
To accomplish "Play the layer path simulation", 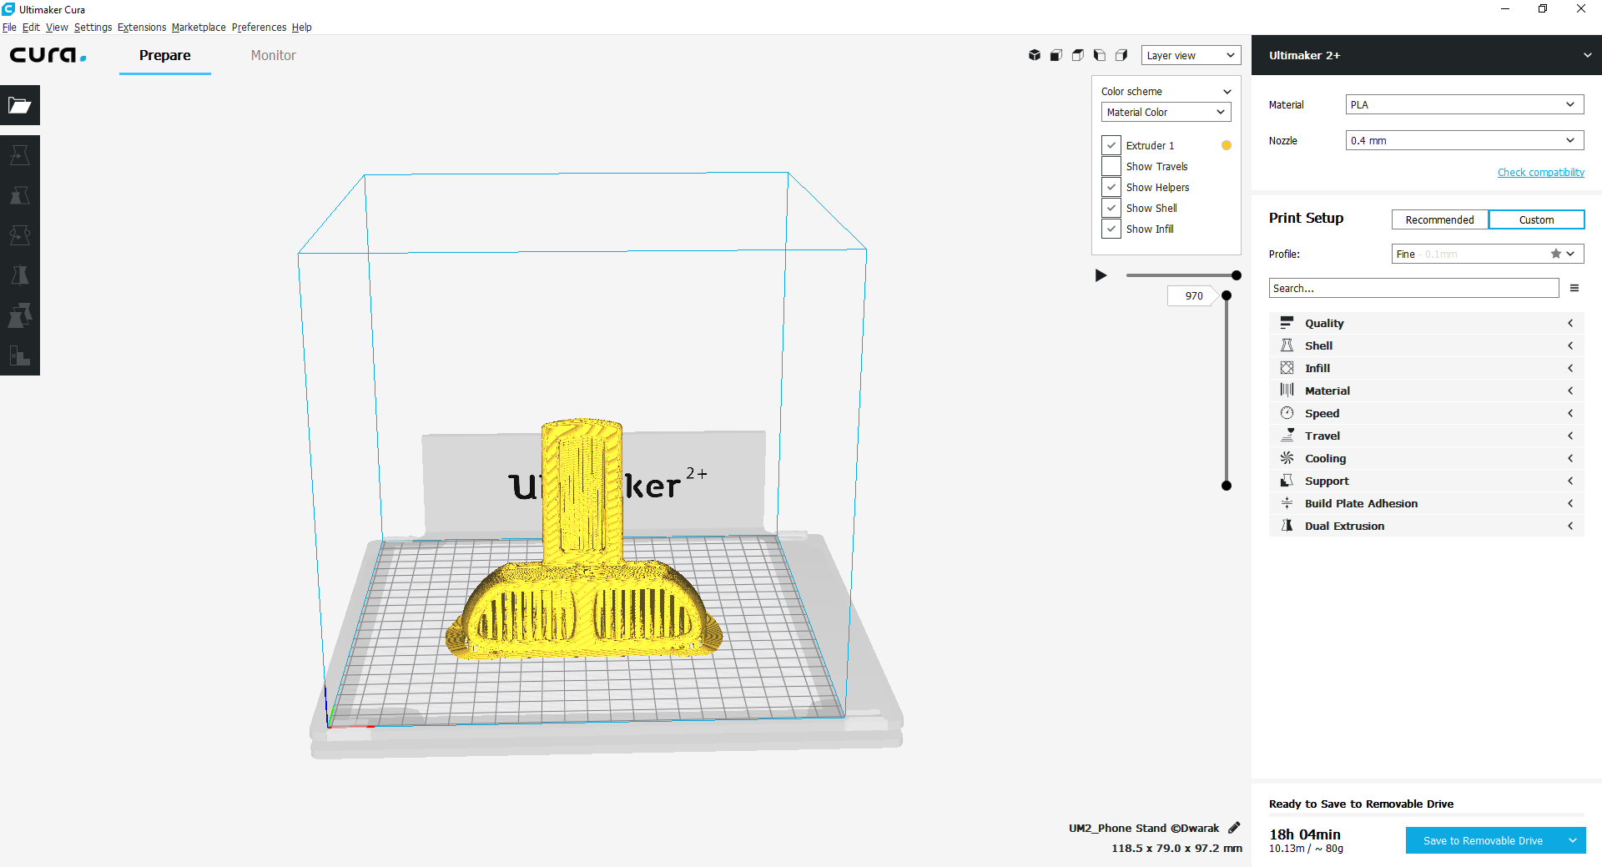I will point(1101,275).
